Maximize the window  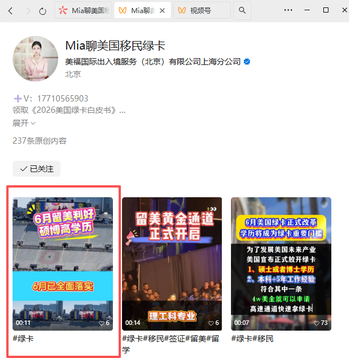[326, 10]
